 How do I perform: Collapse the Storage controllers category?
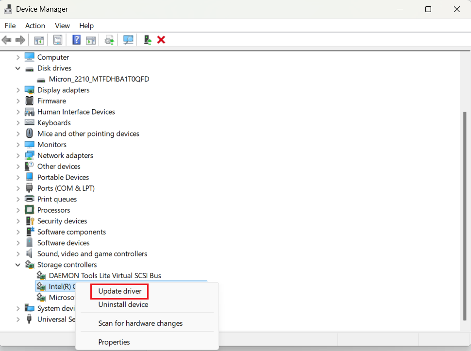[18, 265]
